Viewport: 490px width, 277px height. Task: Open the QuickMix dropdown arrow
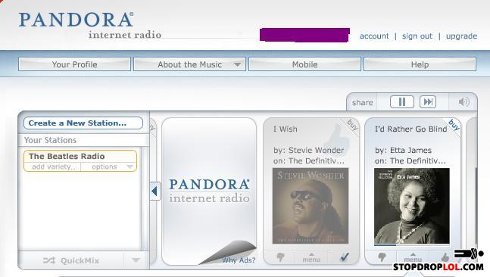(x=136, y=260)
